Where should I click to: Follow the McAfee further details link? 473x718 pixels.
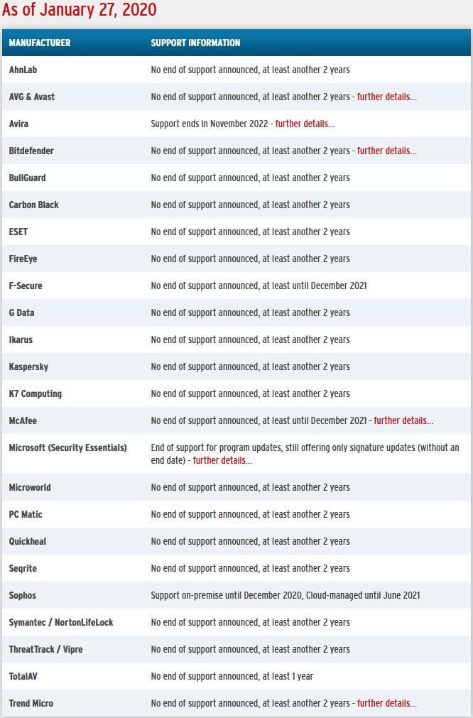tap(403, 420)
